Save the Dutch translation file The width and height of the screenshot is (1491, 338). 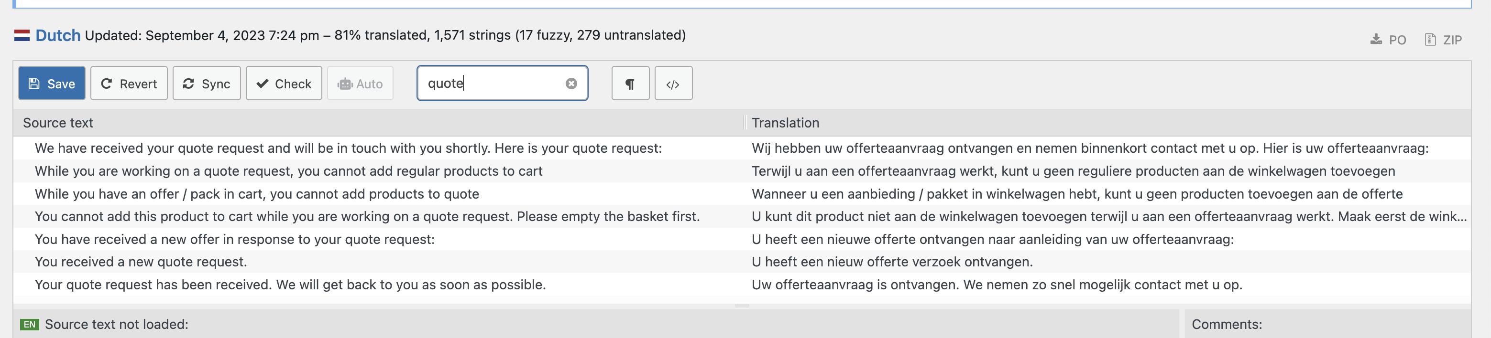[52, 84]
